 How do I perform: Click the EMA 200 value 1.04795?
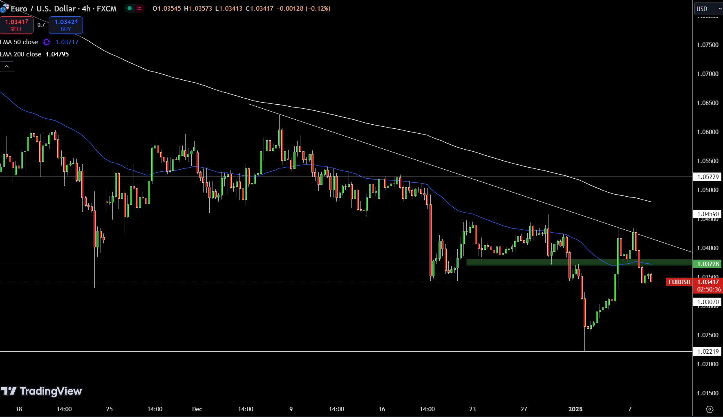point(57,54)
